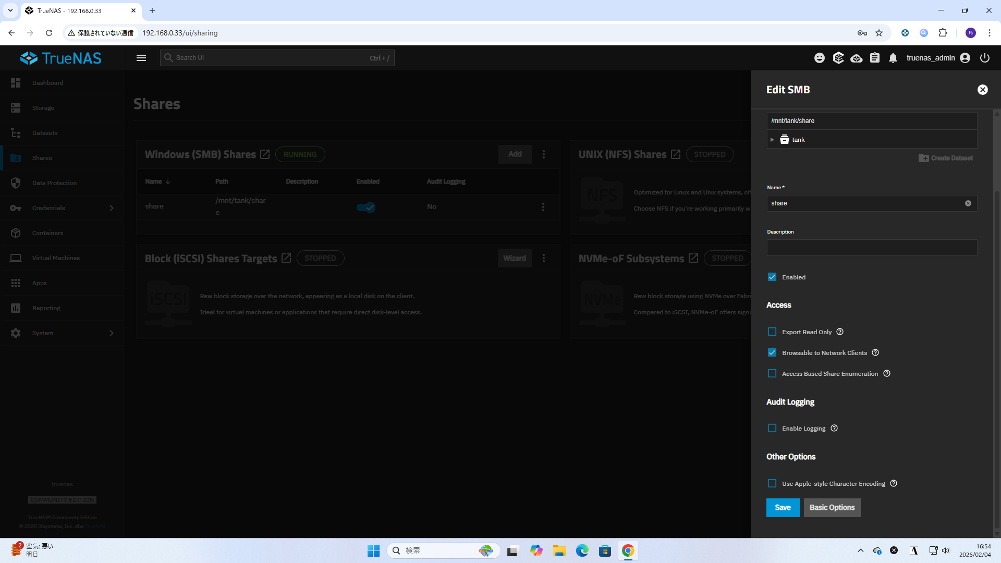Open the Jobs clipboard icon

[875, 58]
